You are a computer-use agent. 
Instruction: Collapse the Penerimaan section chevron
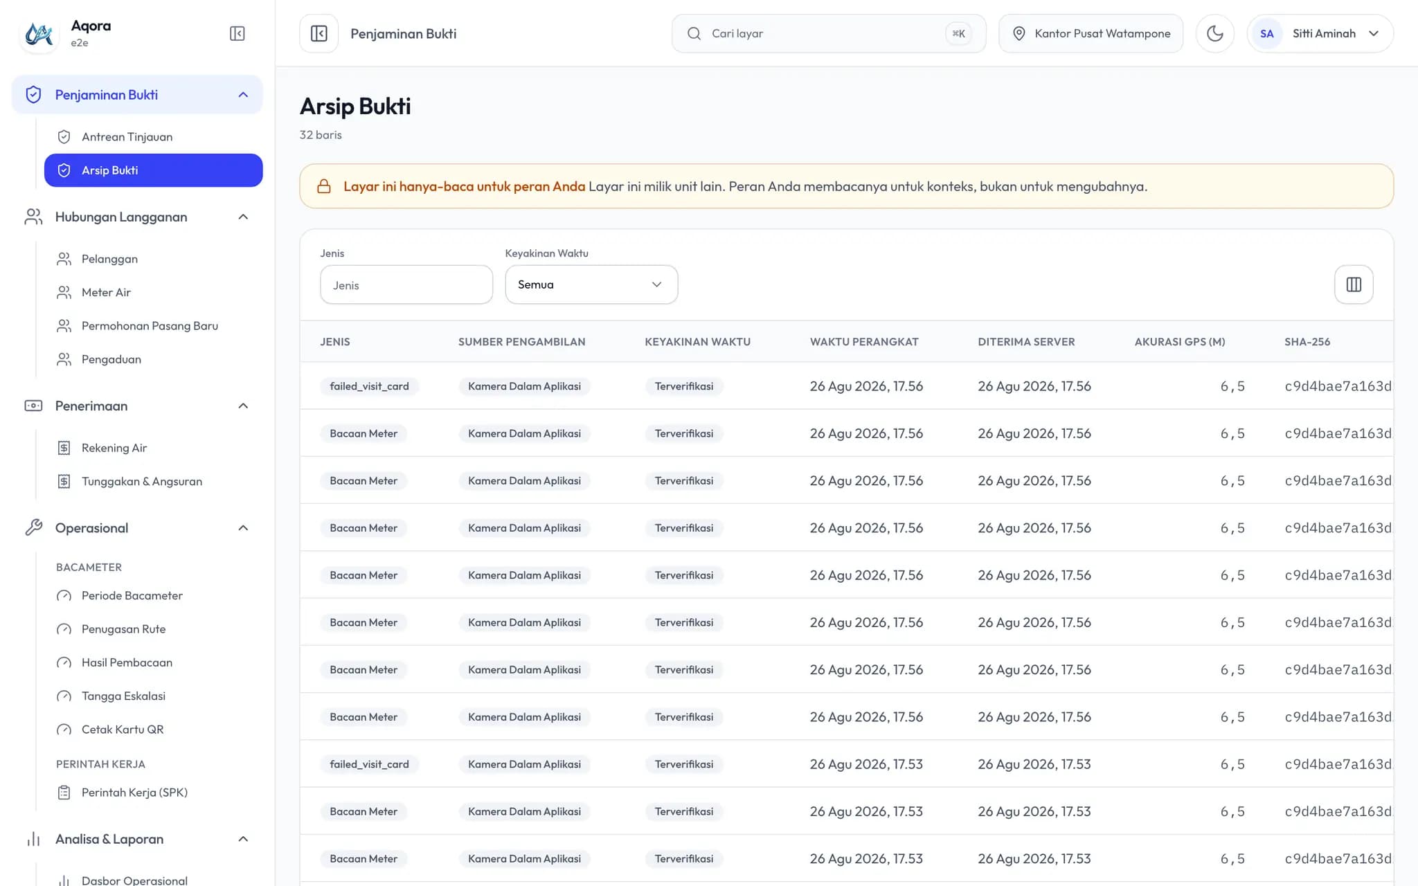pyautogui.click(x=243, y=406)
